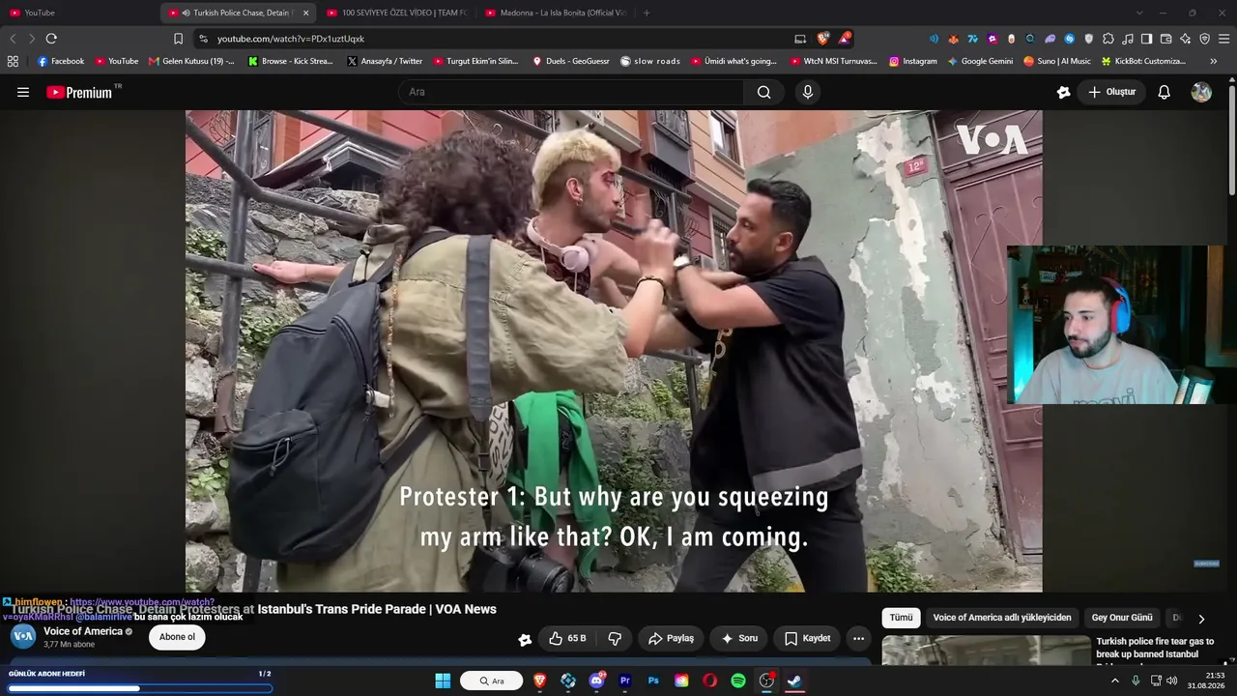1237x696 pixels.
Task: Open the Anasayfa / Twitter bookmark
Action: click(385, 61)
